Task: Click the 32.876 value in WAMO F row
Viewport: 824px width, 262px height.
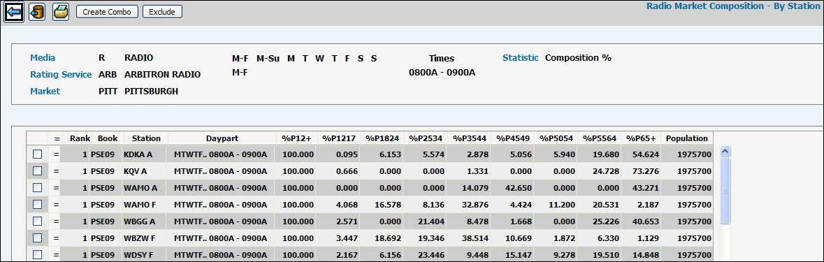Action: [475, 205]
